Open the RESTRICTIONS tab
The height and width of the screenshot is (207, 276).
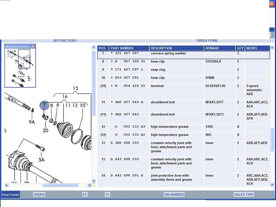(65, 41)
